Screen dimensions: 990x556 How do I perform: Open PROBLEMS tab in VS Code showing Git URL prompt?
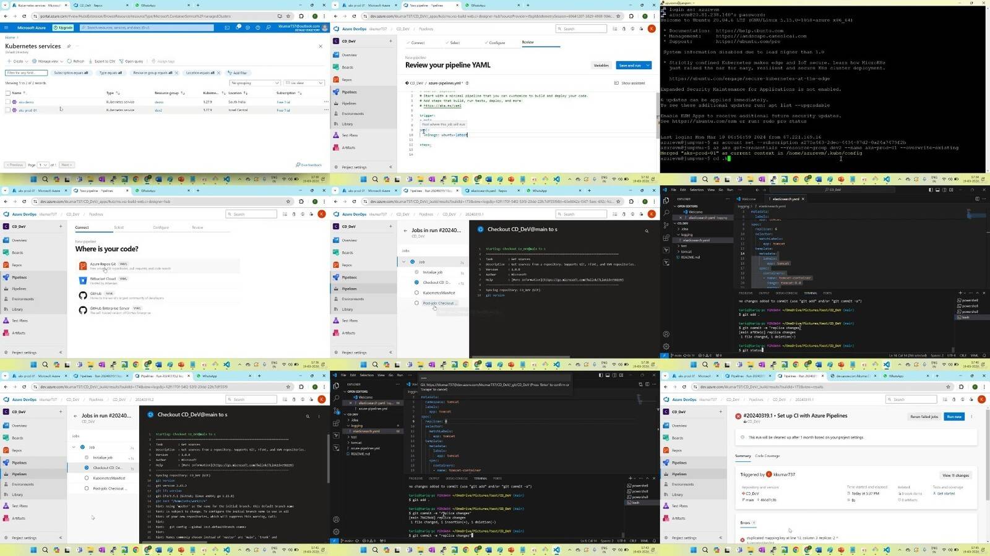tap(416, 478)
